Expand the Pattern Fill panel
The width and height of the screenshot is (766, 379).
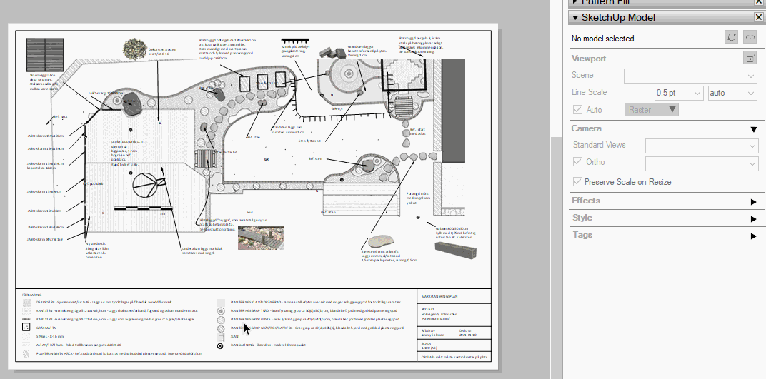click(575, 2)
